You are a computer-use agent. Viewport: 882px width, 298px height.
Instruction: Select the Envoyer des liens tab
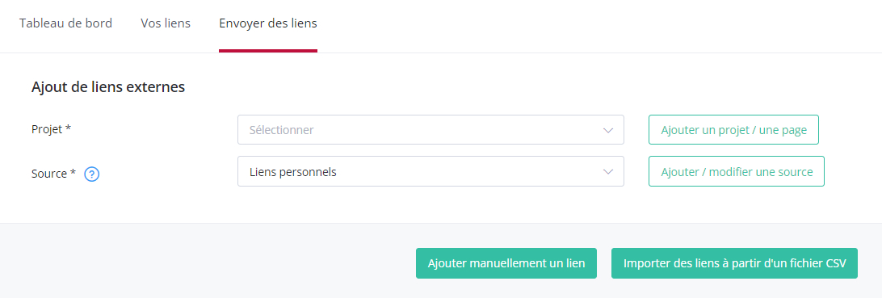[268, 23]
